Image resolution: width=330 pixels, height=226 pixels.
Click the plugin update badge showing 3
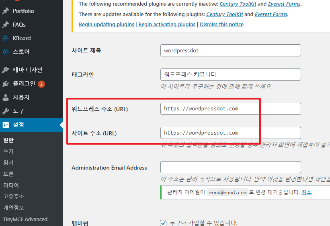[x=41, y=84]
